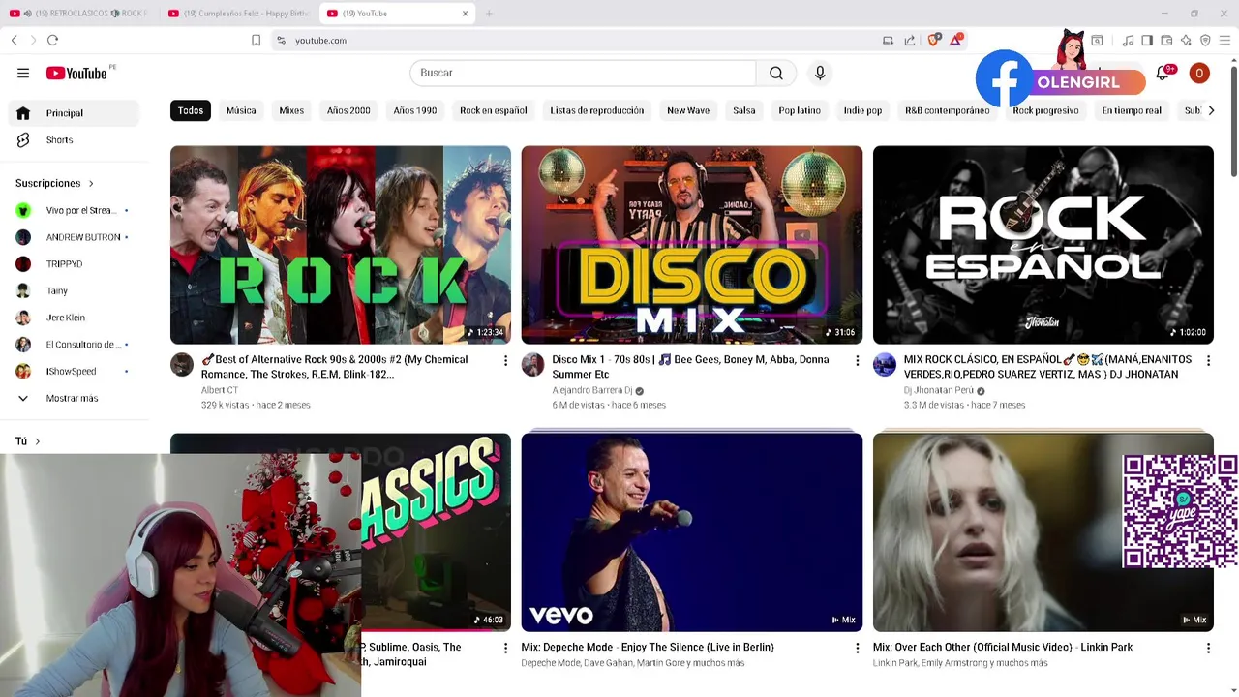Screen dimensions: 1239x697
Task: Select the Pop latino chip
Action: pos(800,110)
